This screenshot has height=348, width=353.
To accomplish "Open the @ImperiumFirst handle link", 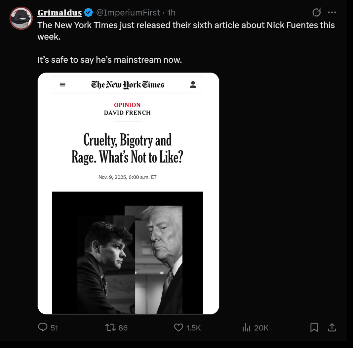I will [128, 13].
